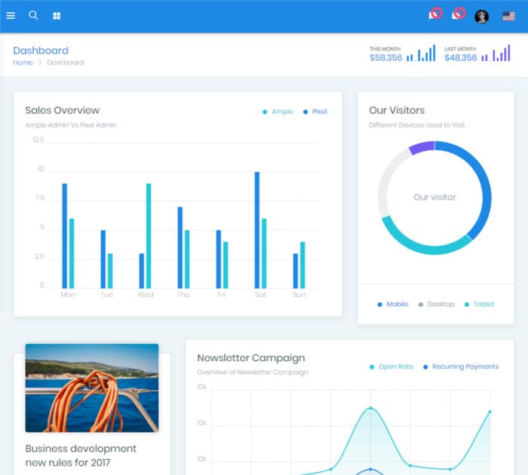Open the orange rope boat thumbnail

coord(91,388)
